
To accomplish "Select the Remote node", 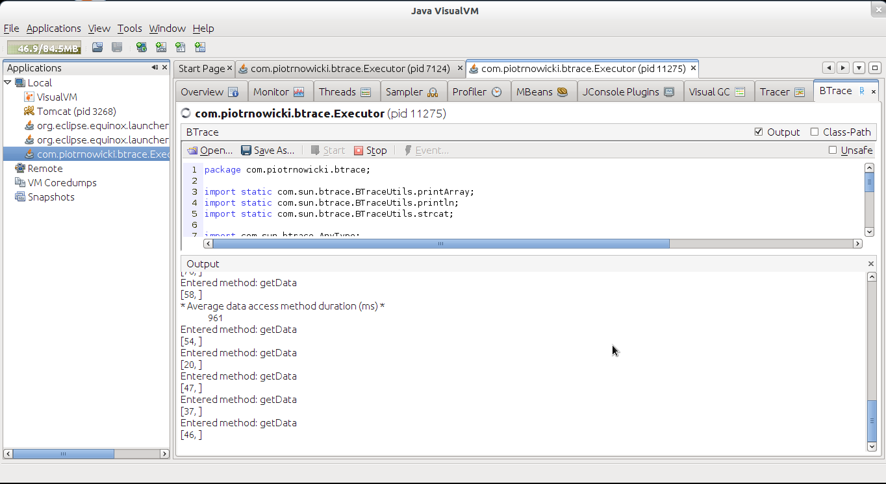I will pos(45,168).
